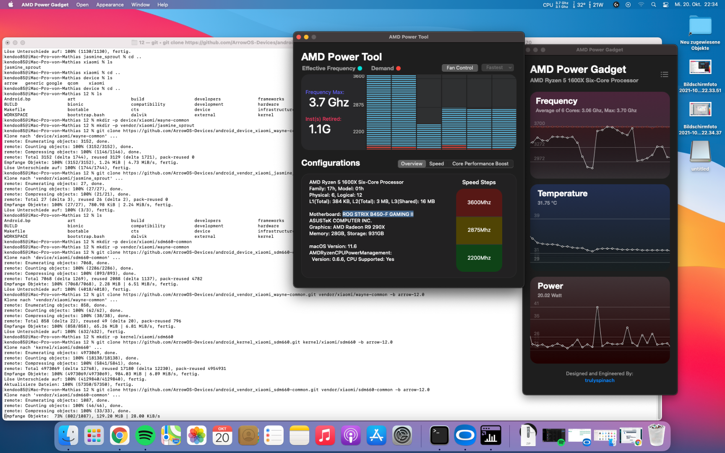The width and height of the screenshot is (725, 453).
Task: Switch to the Overview configuration tab
Action: pos(412,164)
